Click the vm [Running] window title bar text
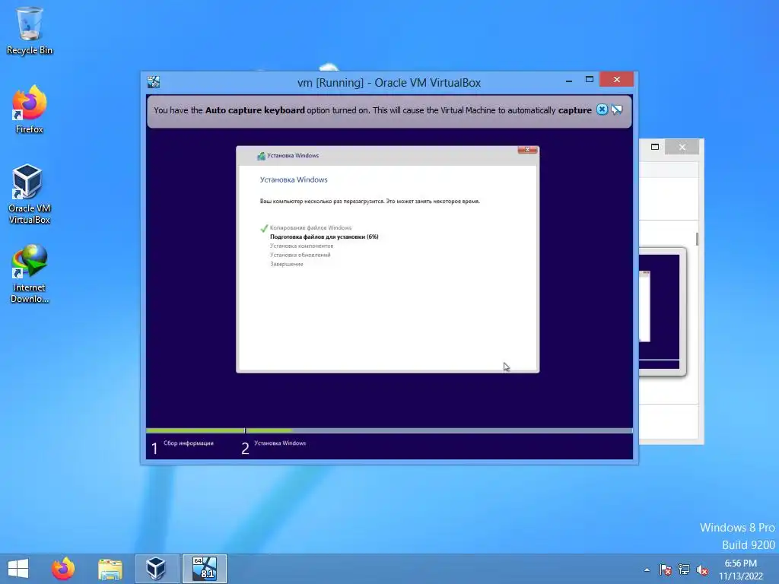779x584 pixels. click(389, 83)
